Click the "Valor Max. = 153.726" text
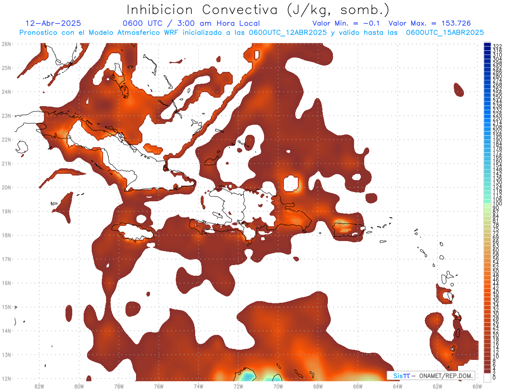507x392 pixels. [429, 24]
